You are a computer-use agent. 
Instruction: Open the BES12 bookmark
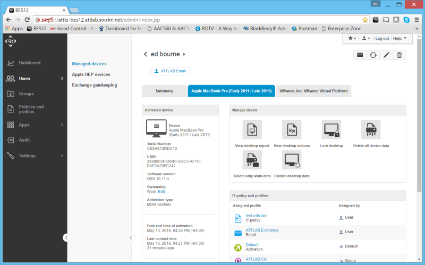[37, 29]
